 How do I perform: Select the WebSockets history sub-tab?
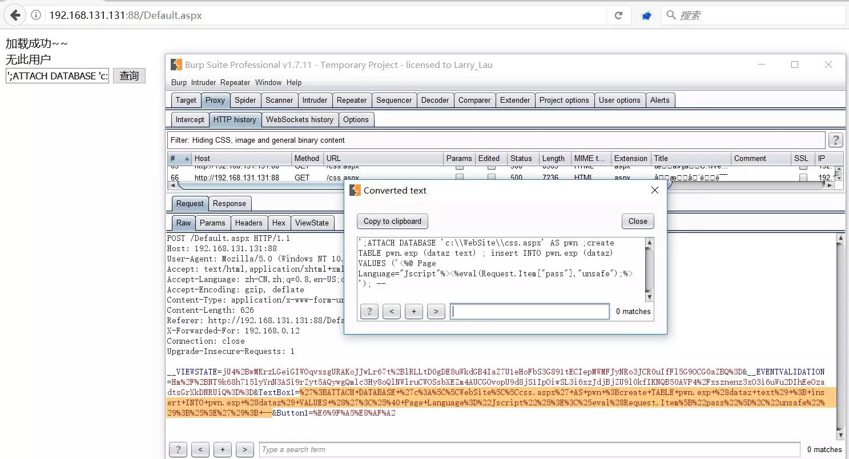coord(300,119)
